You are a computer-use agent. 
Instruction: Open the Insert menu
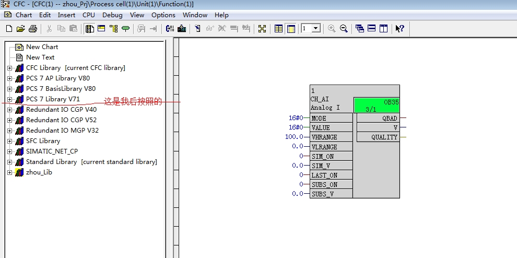point(67,15)
